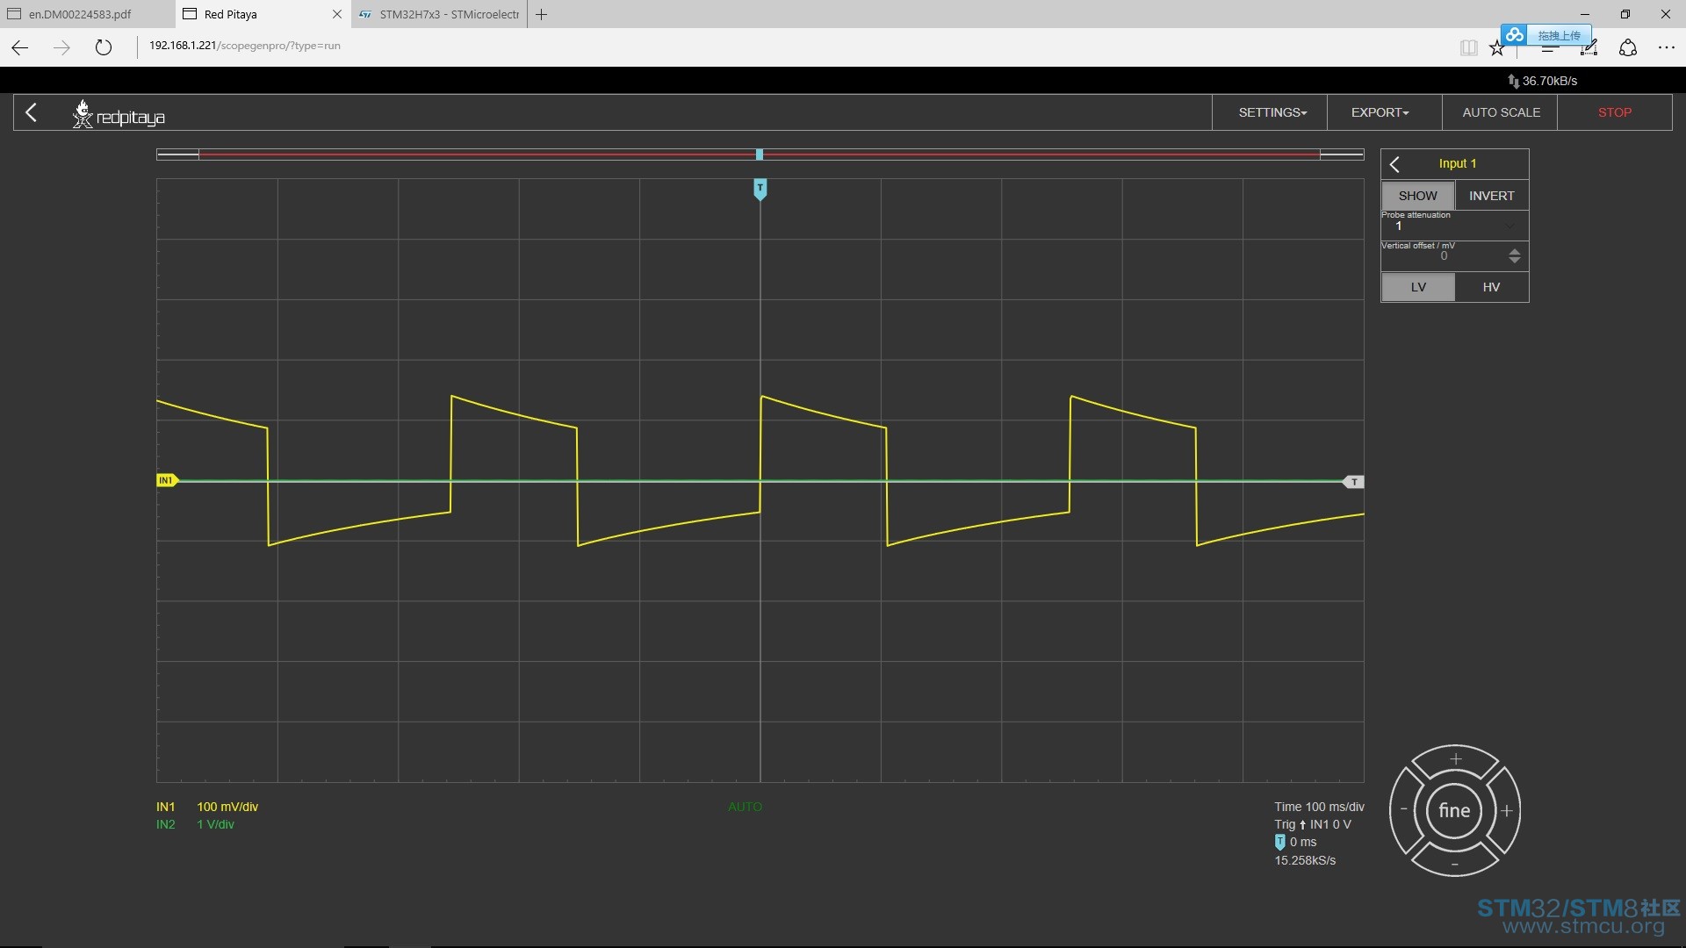Click AUTO SCALE button
The width and height of the screenshot is (1686, 948).
[1500, 112]
